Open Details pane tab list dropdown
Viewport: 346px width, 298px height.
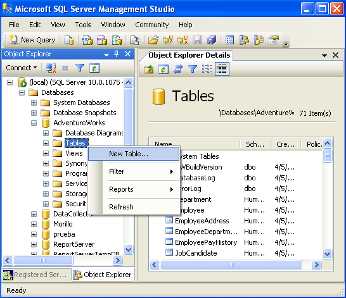click(324, 56)
